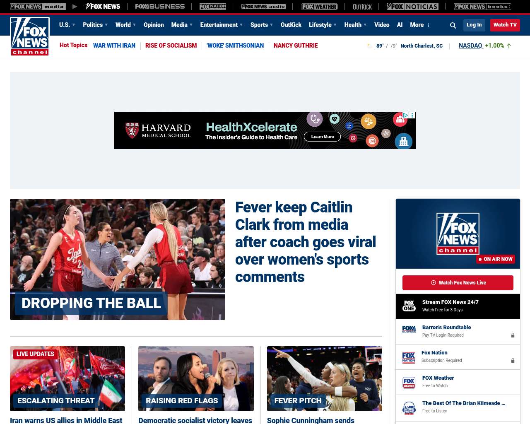Viewport: 530px width, 424px height.
Task: Read the Caitlin Clark headline story
Action: [x=306, y=242]
